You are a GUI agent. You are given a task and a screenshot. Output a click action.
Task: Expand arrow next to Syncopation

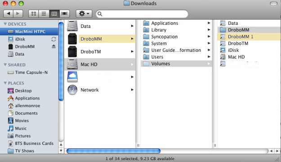(209, 36)
